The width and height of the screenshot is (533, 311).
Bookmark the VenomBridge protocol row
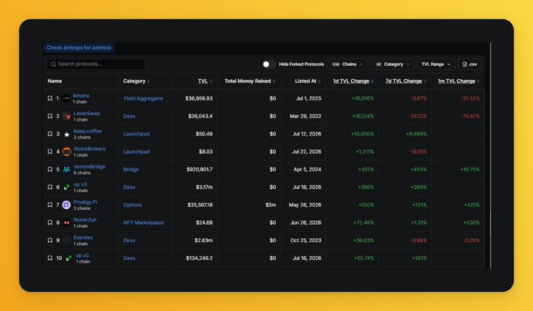tap(50, 169)
